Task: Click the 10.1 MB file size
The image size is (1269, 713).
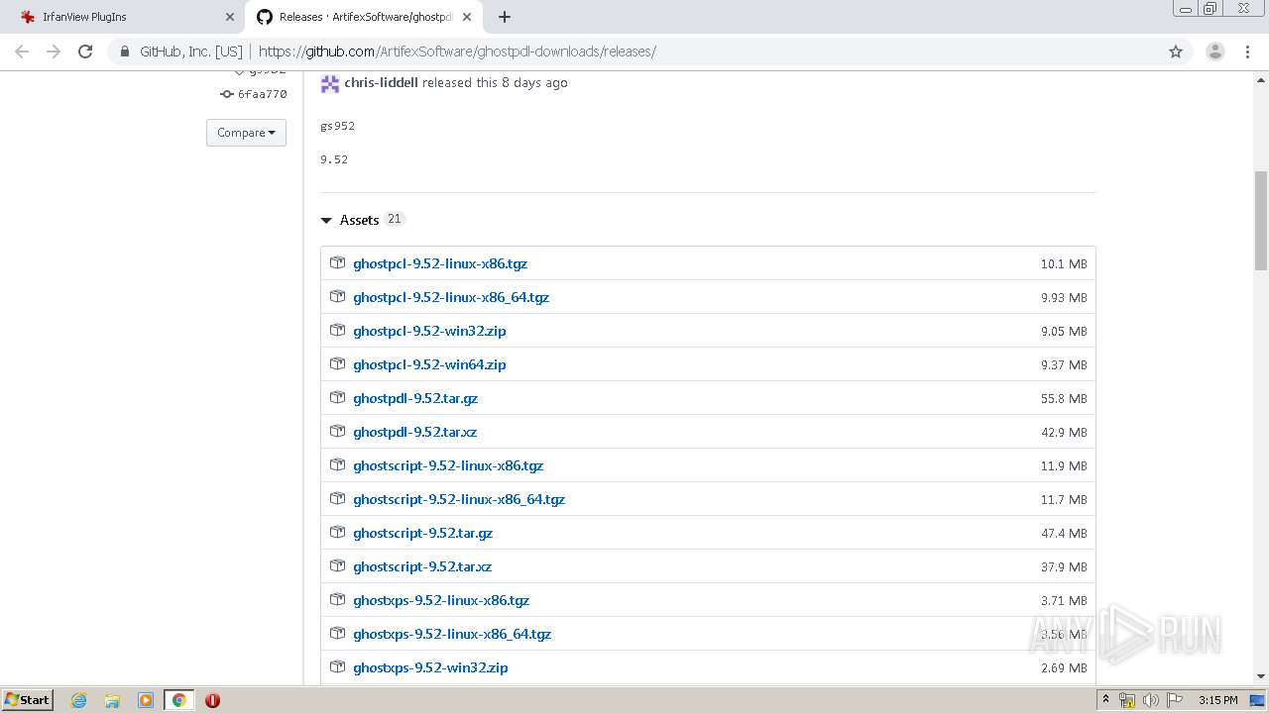Action: click(1064, 264)
